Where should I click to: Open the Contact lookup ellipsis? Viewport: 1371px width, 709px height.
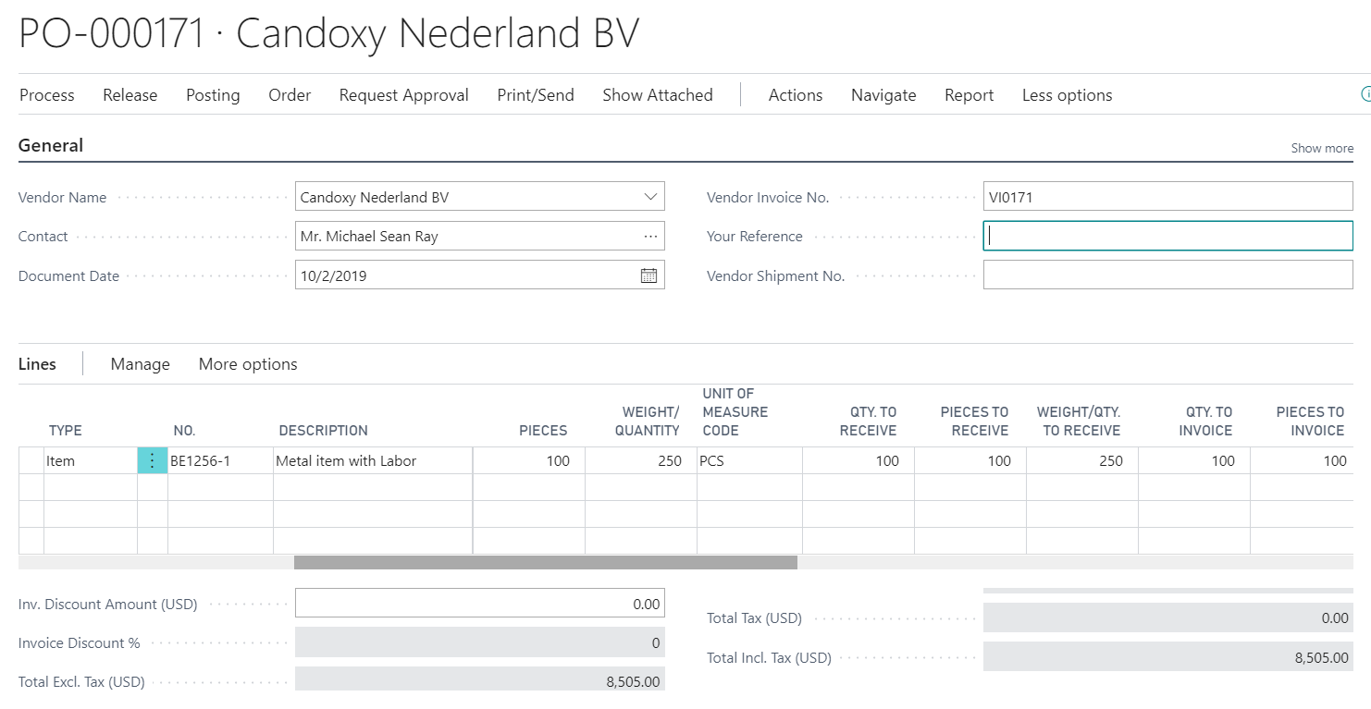[x=650, y=237]
